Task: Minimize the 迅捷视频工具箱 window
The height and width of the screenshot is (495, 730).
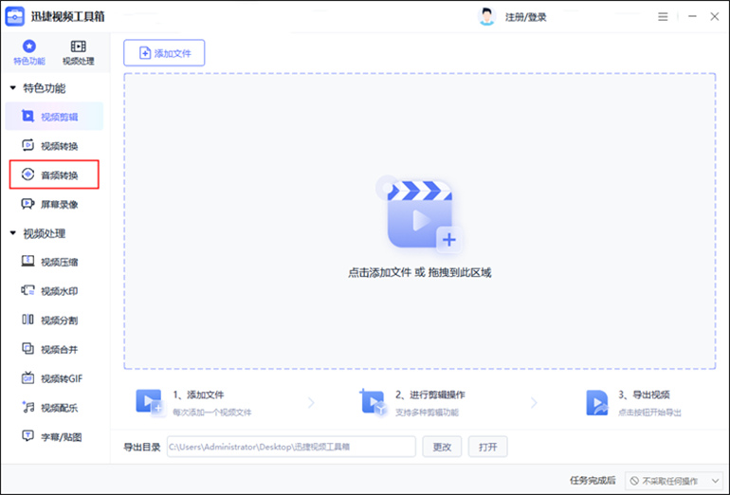Action: [692, 16]
